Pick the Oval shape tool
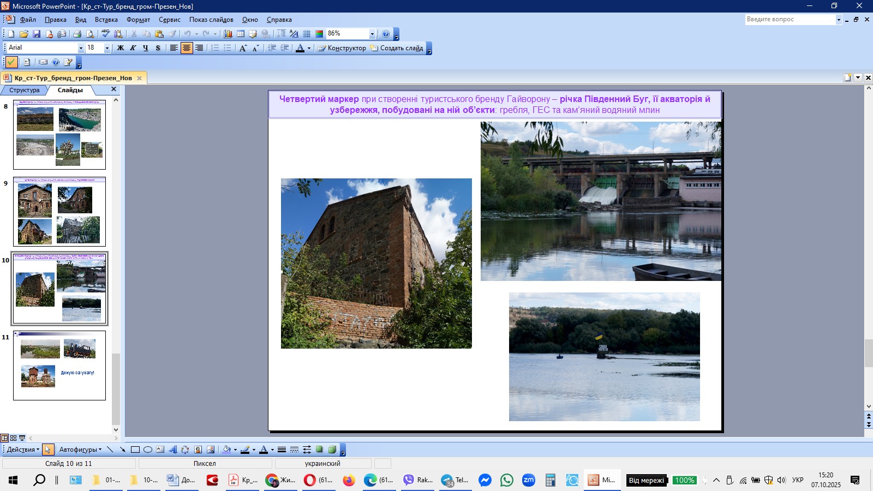The height and width of the screenshot is (491, 873). [147, 450]
